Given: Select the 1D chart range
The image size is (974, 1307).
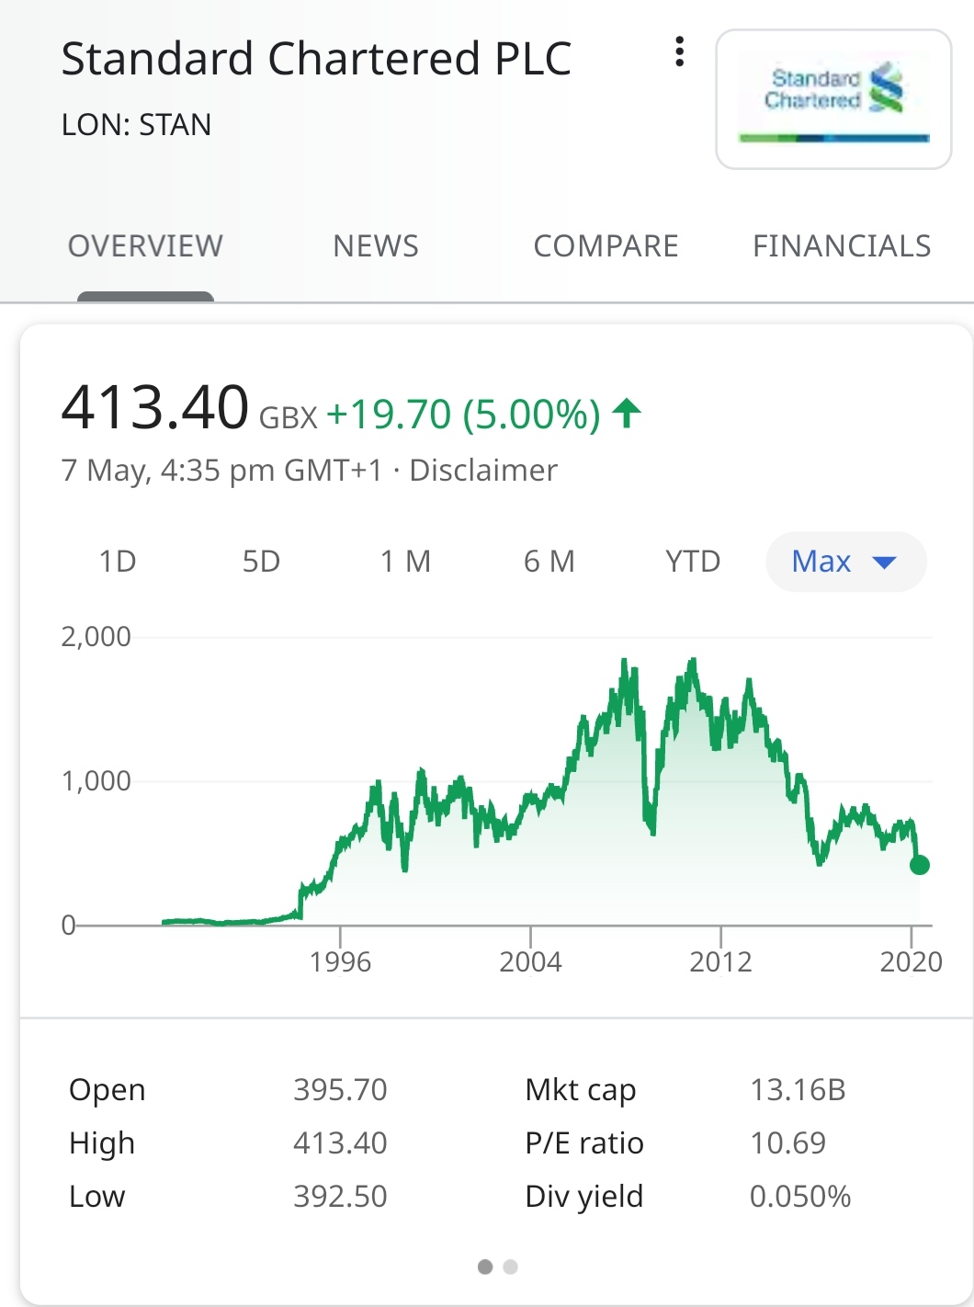Looking at the screenshot, I should pos(118,562).
